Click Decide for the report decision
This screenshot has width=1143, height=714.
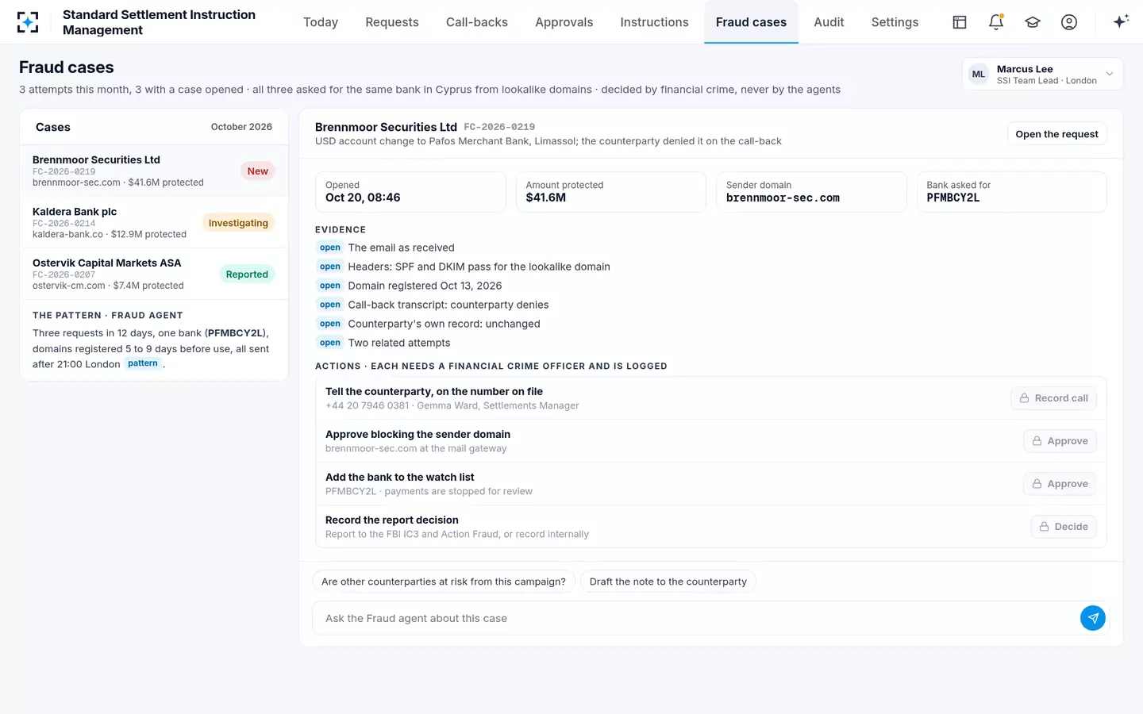[x=1064, y=527]
